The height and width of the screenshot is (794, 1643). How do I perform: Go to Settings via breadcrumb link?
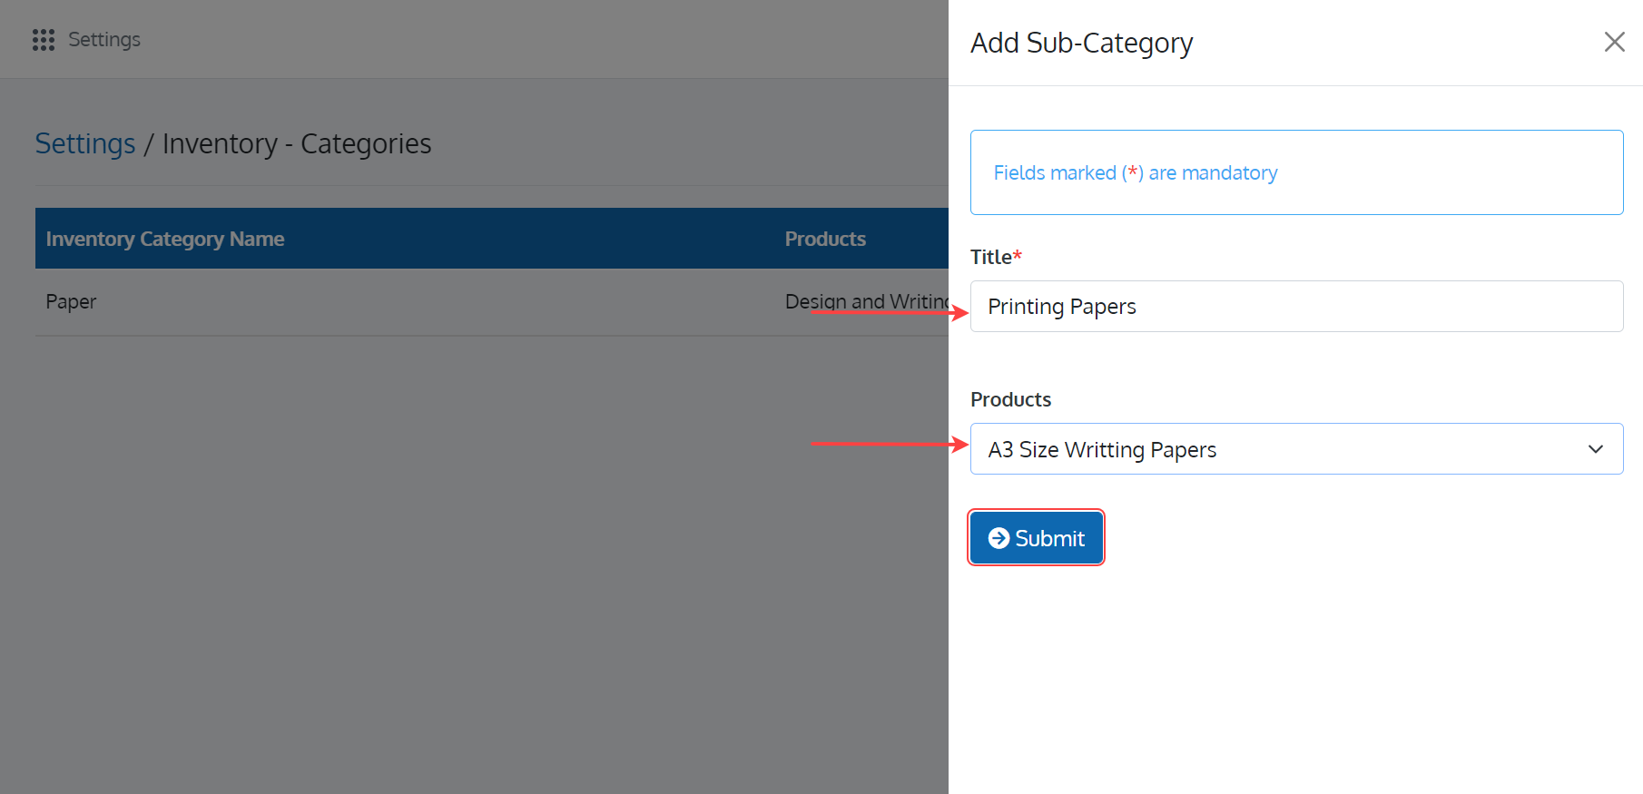point(85,143)
